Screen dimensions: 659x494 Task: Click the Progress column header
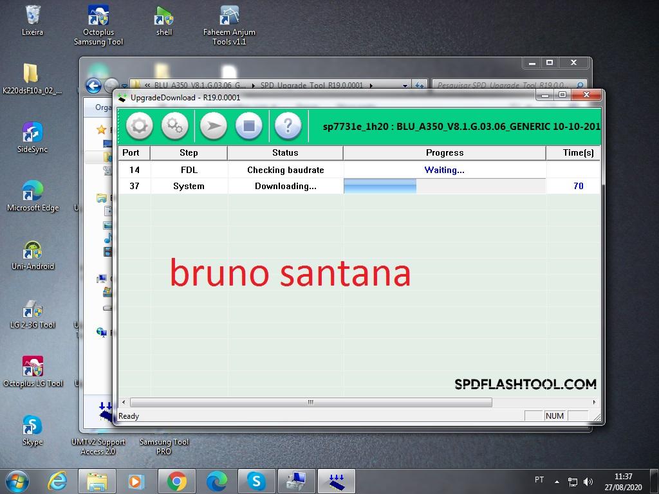445,153
